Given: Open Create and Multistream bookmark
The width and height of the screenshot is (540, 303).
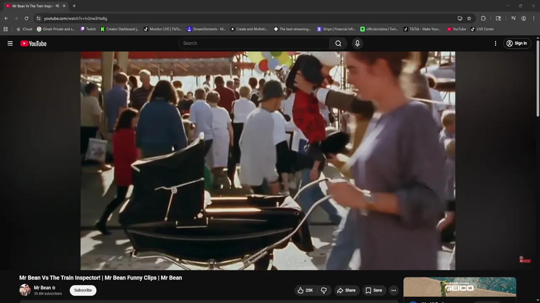Looking at the screenshot, I should [x=249, y=29].
